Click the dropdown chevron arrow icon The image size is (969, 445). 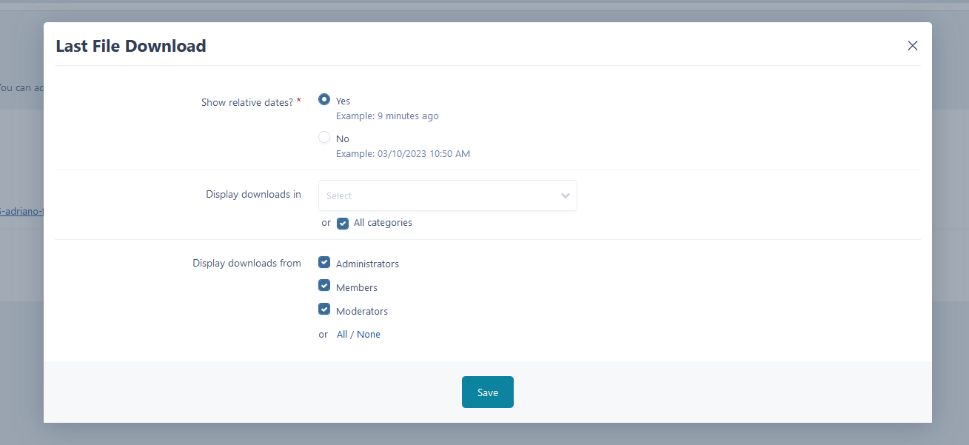[x=565, y=195]
